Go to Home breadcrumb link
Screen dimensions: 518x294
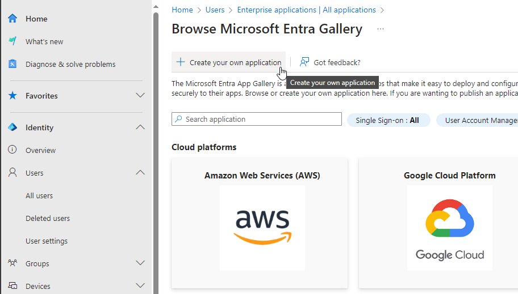pyautogui.click(x=182, y=10)
